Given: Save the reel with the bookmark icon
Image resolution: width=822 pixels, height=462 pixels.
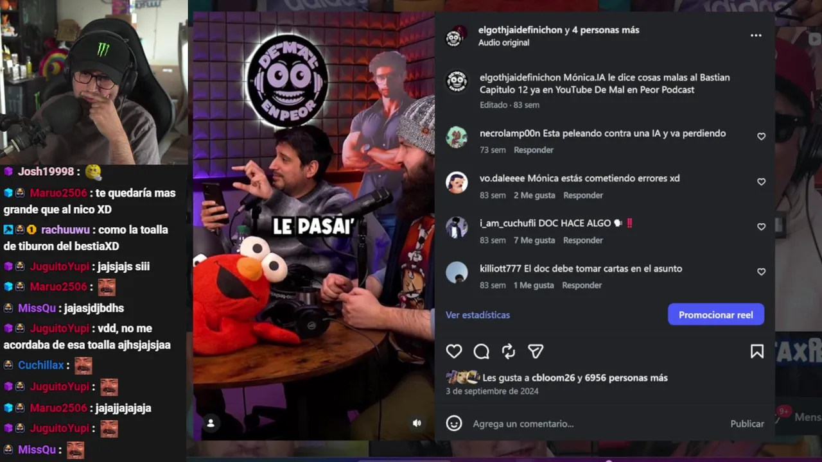Looking at the screenshot, I should click(757, 351).
